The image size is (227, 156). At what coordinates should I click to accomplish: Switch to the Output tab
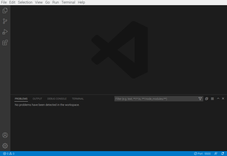[x=37, y=99]
